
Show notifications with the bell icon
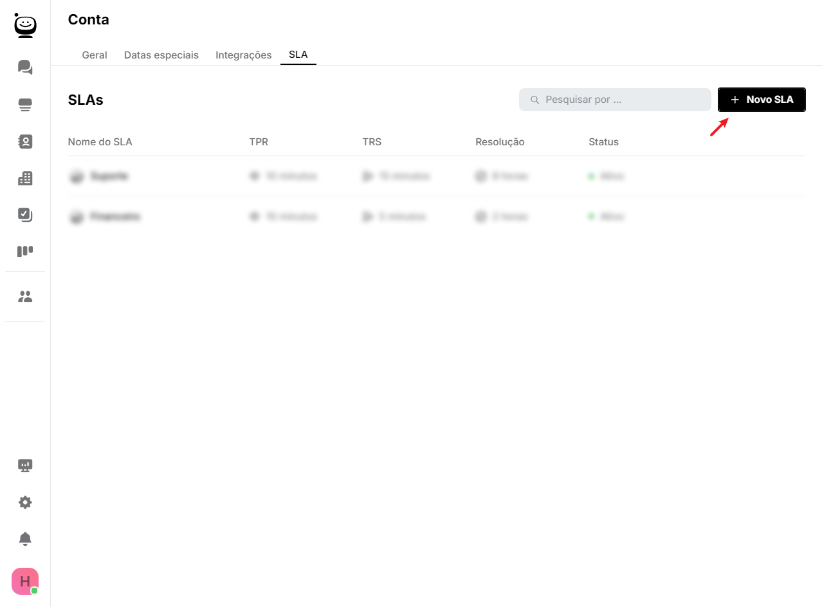[25, 539]
